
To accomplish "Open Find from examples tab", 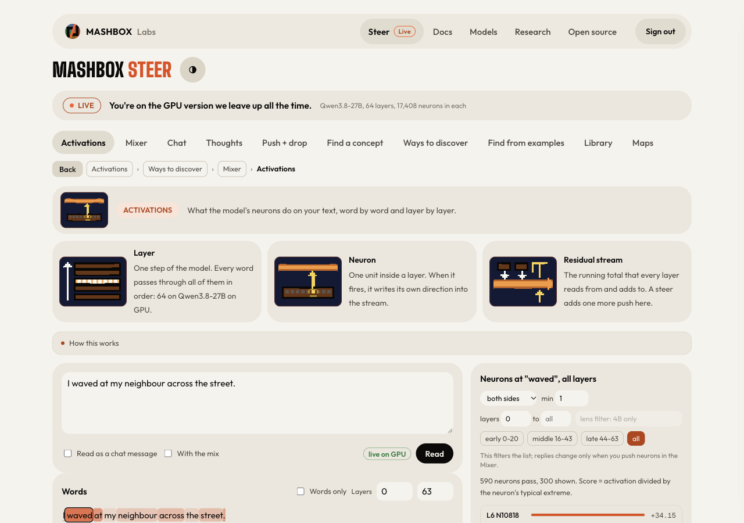I will click(526, 142).
